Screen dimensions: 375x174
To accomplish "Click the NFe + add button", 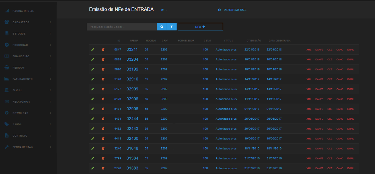I will (200, 27).
